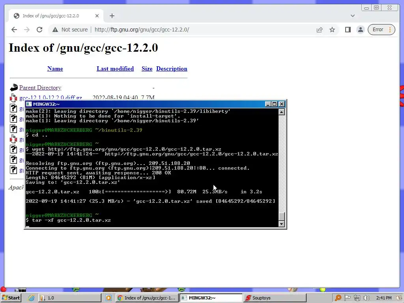Click the Error button in Chrome toolbar
This screenshot has width=404, height=303.
point(381,30)
